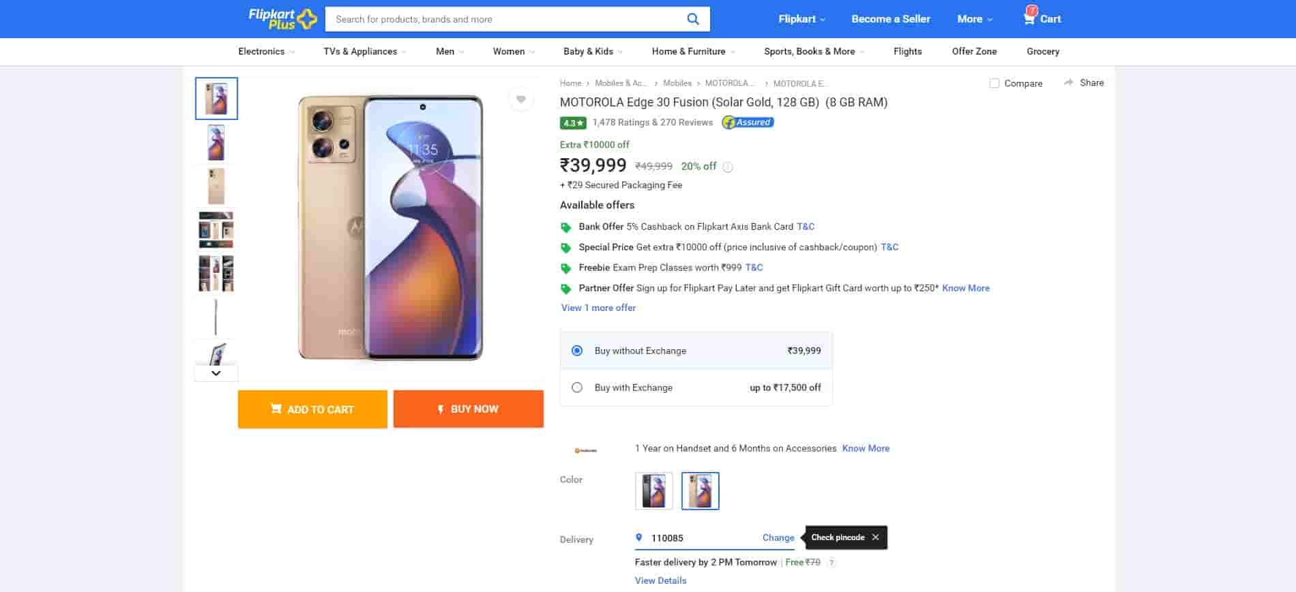This screenshot has height=592, width=1296.
Task: Tick the Compare checkbox
Action: coord(995,83)
